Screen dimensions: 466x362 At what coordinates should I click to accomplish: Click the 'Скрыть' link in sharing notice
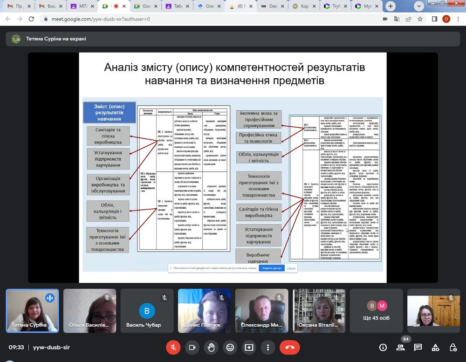click(x=291, y=268)
